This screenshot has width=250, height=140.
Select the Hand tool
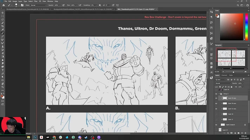tap(2, 84)
